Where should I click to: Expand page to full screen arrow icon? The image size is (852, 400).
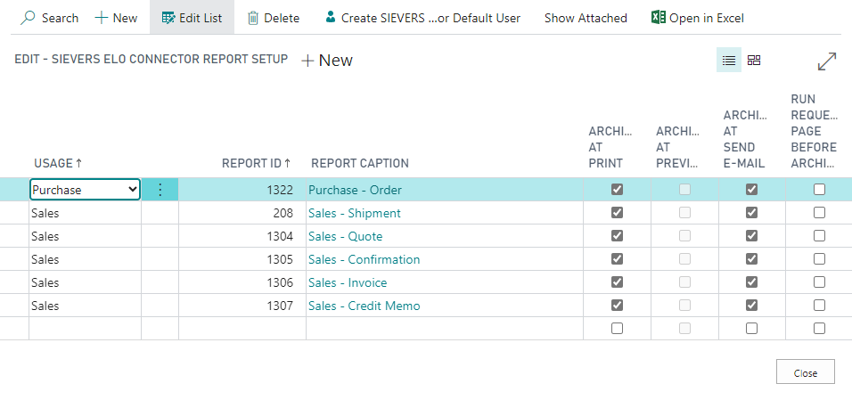[826, 61]
